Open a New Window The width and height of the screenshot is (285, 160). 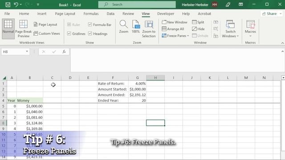pos(175,22)
